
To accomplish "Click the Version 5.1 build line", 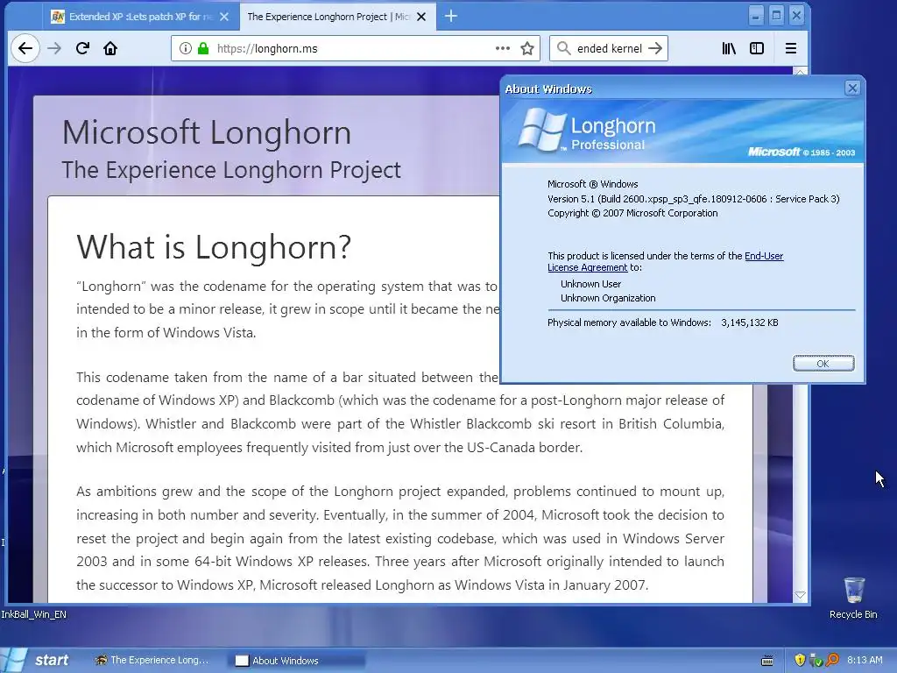I will [x=694, y=199].
